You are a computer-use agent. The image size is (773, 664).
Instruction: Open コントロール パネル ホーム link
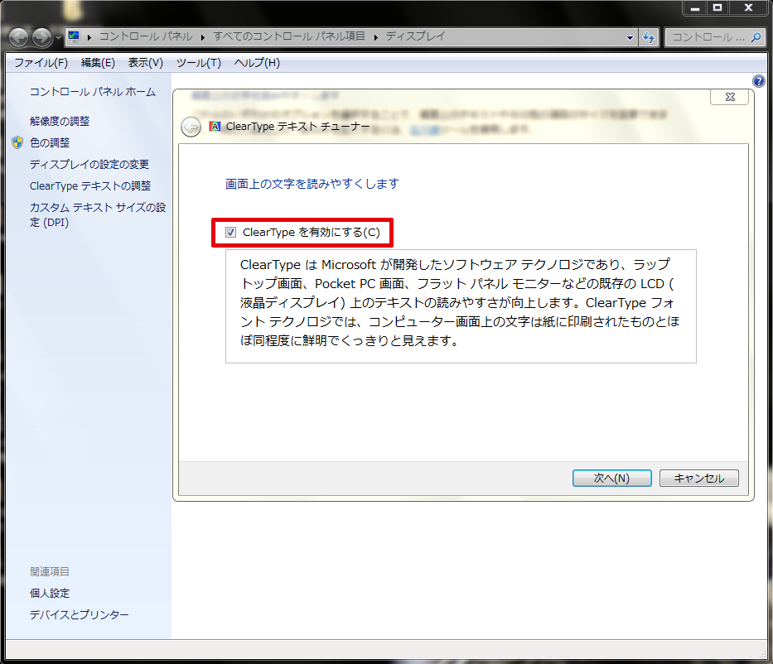(x=93, y=92)
